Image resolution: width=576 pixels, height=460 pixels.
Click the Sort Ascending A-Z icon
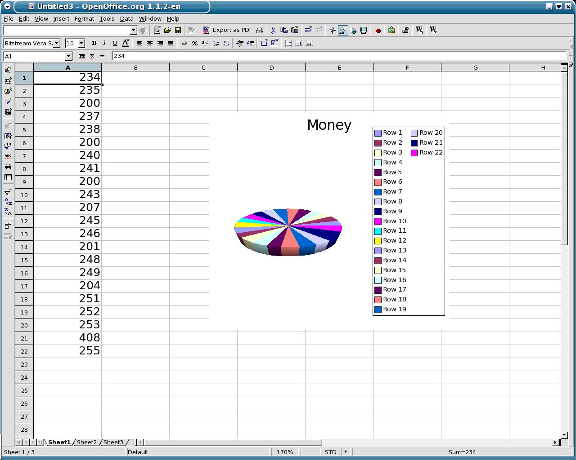click(8, 202)
